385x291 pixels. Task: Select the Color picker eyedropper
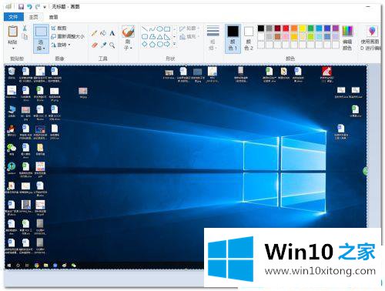click(x=103, y=45)
